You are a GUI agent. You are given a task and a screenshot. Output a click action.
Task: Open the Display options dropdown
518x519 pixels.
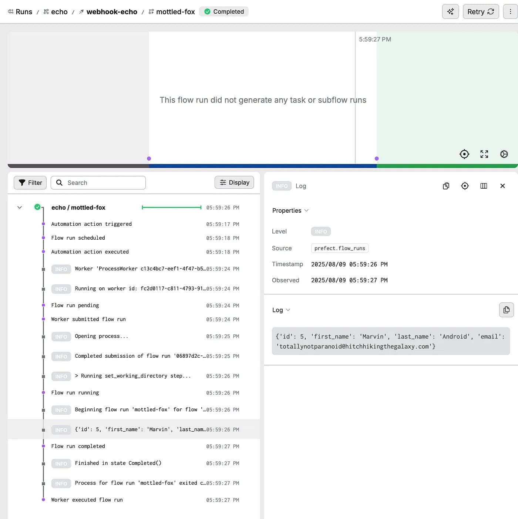coord(234,182)
